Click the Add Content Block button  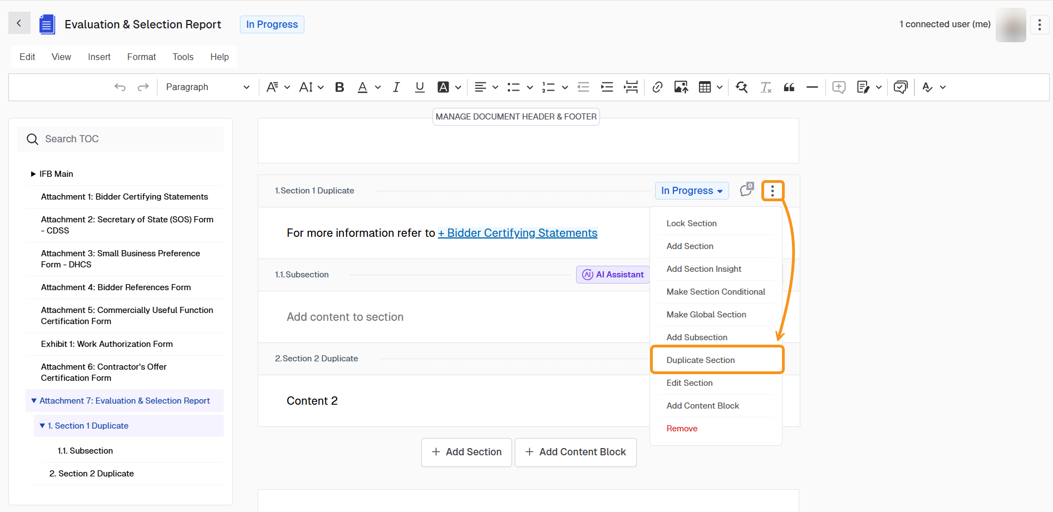575,452
